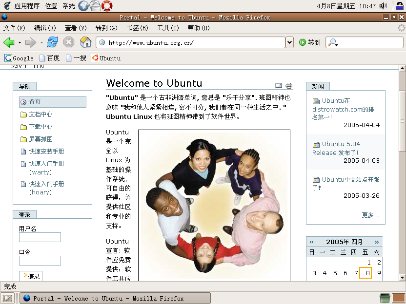Click the Forward arrow button
The image size is (406, 304).
30,42
